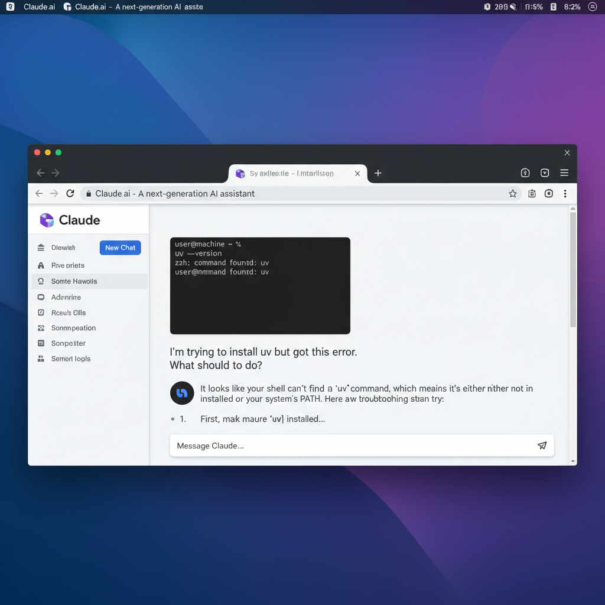This screenshot has height=605, width=605.
Task: Bookmark page with the star icon
Action: pos(512,193)
